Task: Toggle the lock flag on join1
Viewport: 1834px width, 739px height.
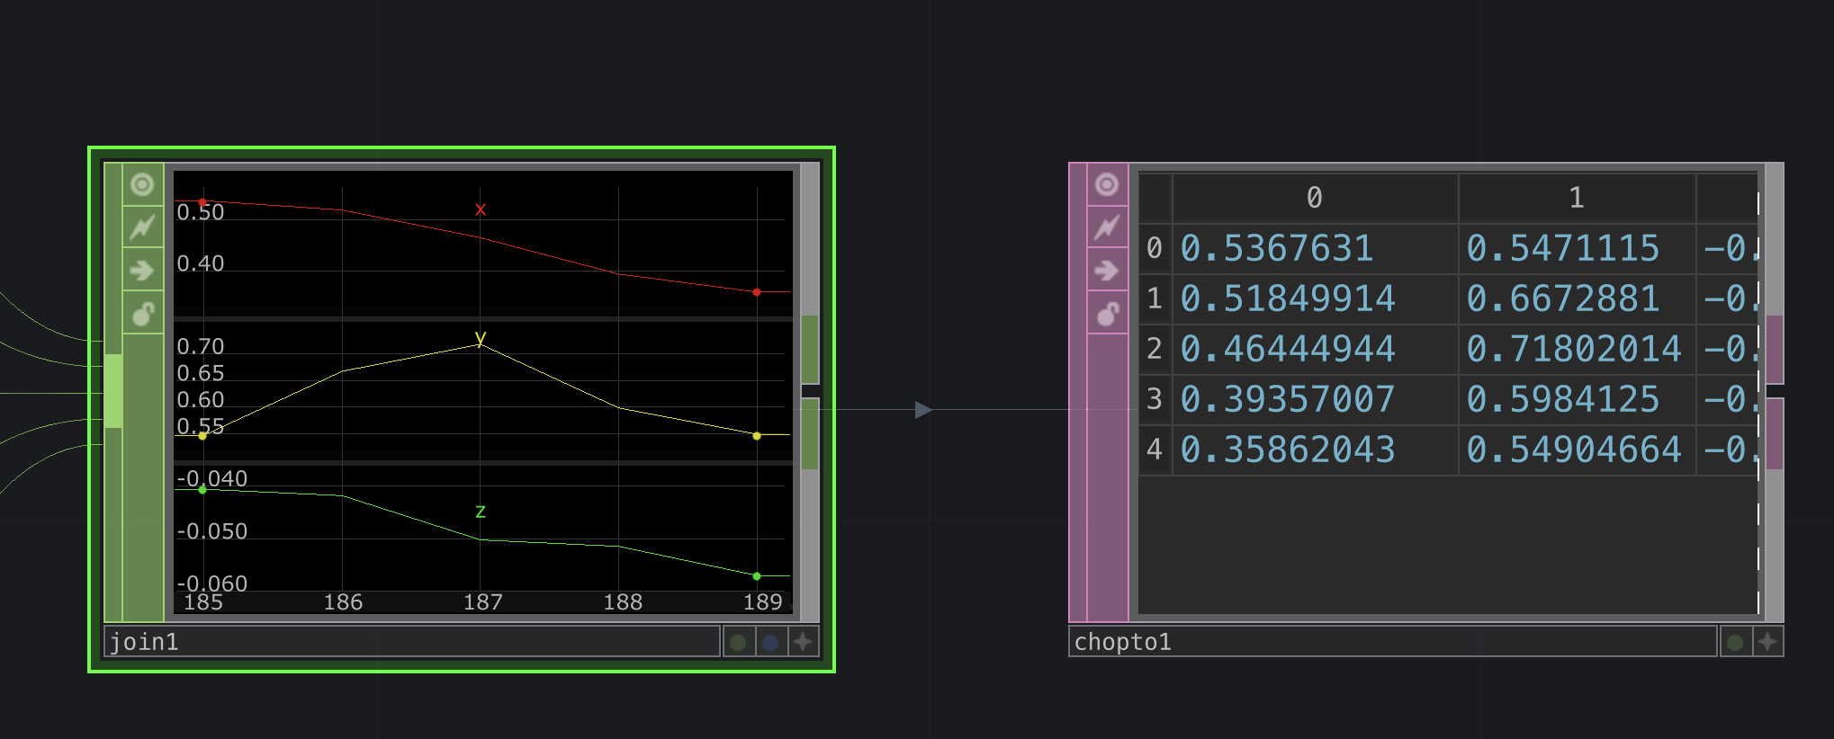Action: [142, 313]
